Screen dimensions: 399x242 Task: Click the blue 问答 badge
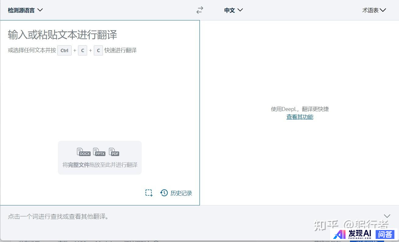[385, 234]
